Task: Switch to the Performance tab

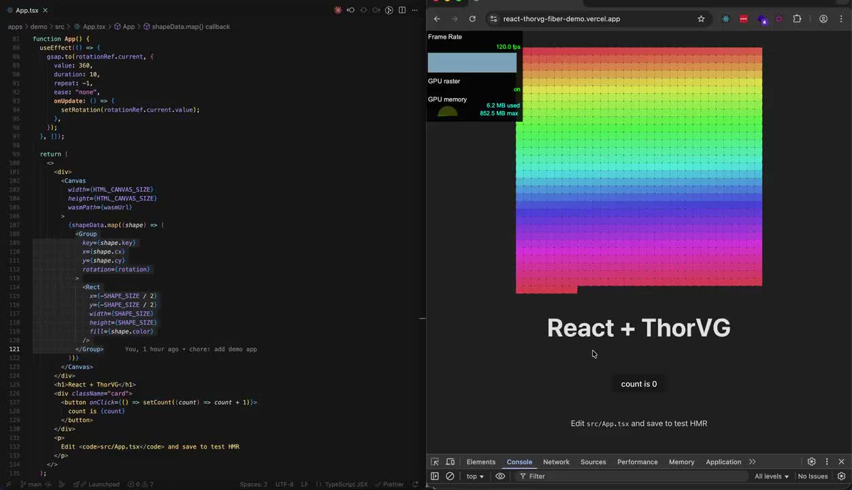Action: click(637, 462)
